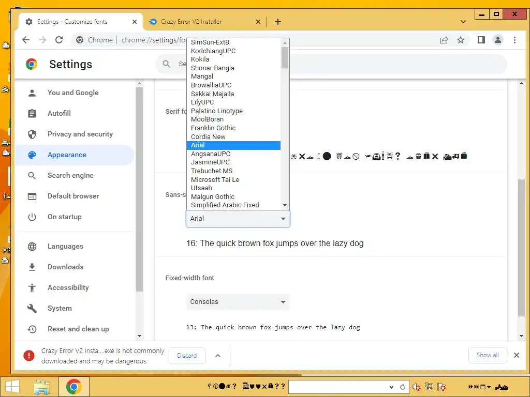530x397 pixels.
Task: Reload the page with the refresh icon
Action: pos(59,40)
